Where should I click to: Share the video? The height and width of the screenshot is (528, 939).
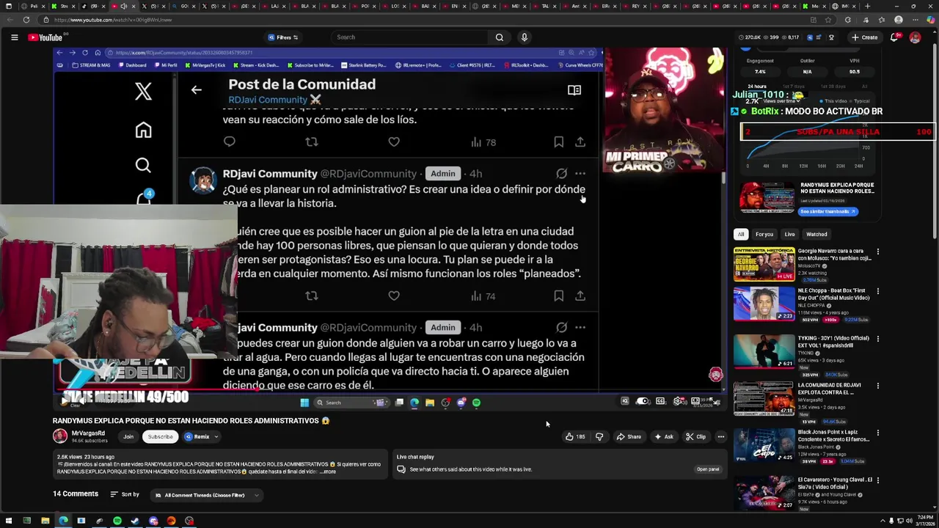(x=629, y=436)
